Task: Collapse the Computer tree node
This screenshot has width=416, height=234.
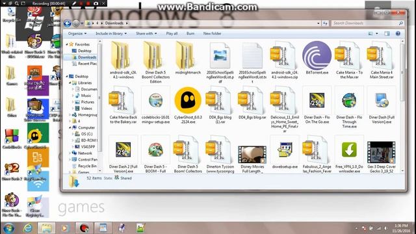Action: point(70,127)
